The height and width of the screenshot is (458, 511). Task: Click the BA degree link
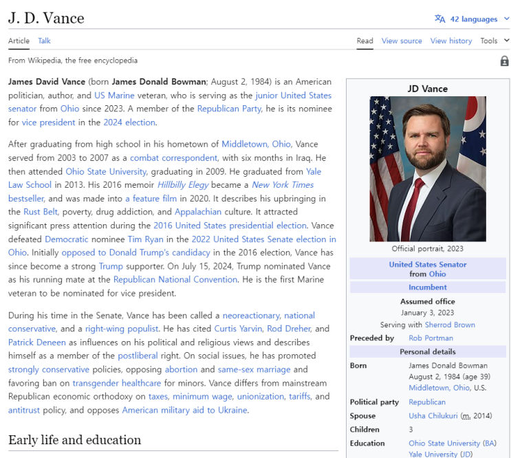tap(490, 443)
